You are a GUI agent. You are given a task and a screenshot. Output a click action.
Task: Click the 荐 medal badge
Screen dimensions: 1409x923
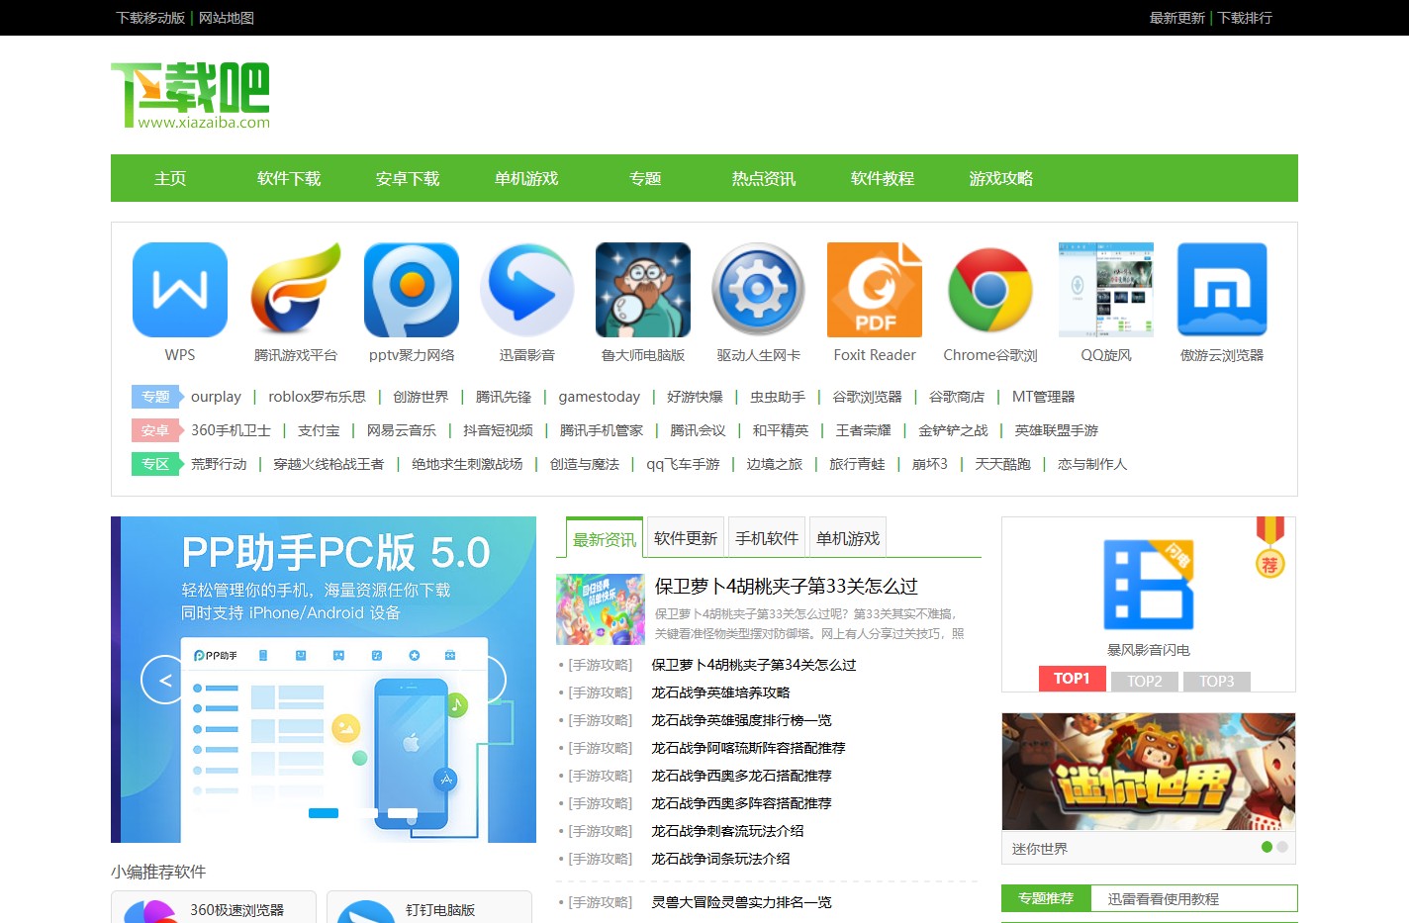[x=1269, y=547]
